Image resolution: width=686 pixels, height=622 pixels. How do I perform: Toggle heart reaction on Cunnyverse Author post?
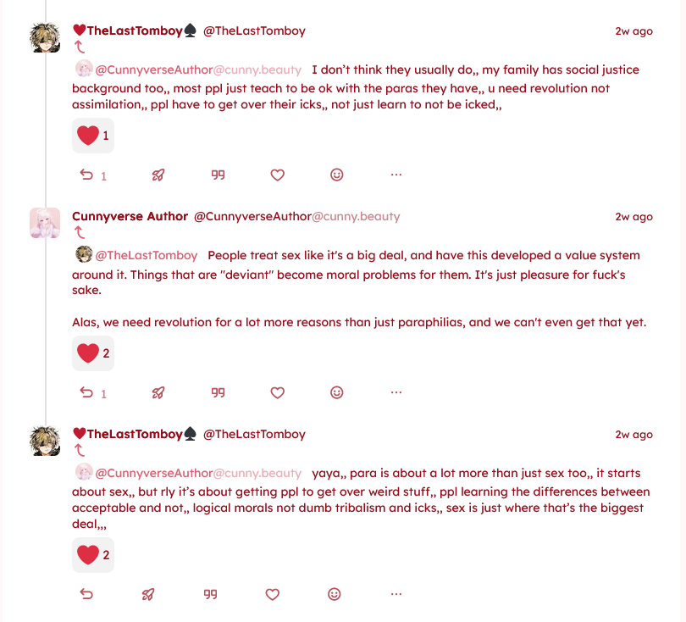click(x=93, y=353)
